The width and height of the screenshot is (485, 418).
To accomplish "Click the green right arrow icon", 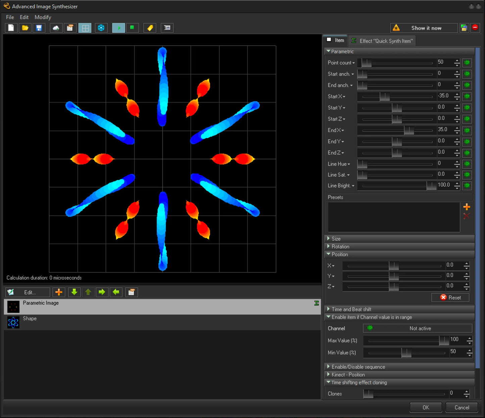I will tap(102, 292).
